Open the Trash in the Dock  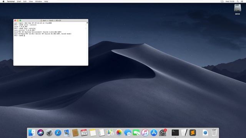tap(214, 133)
